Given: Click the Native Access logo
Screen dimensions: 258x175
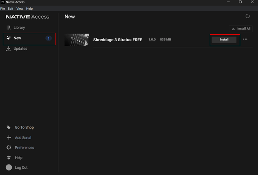Looking at the screenshot, I should (28, 17).
